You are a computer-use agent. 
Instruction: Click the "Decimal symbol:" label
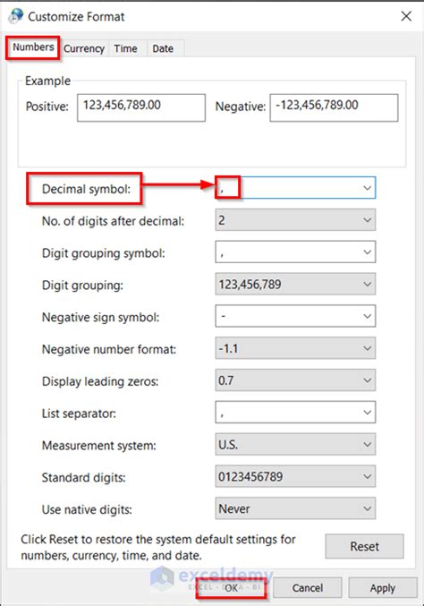pyautogui.click(x=86, y=189)
